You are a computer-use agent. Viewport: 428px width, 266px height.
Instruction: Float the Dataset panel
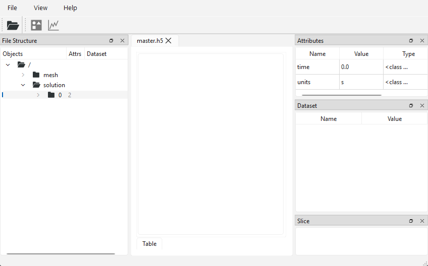[x=411, y=105]
